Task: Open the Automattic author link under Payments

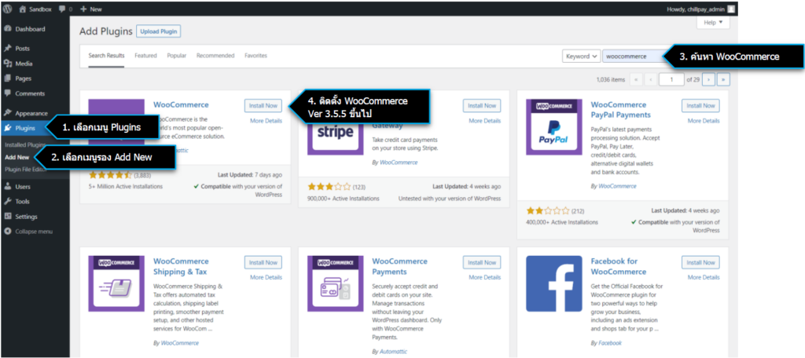Action: coord(393,352)
